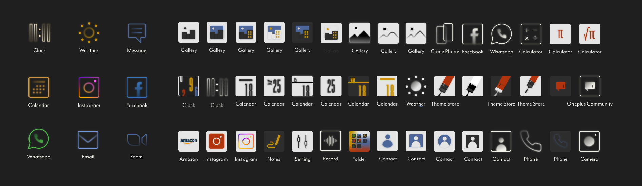Pick the white Calendar icon with plain black 18
Screen dimensions: 642x186
[246, 86]
